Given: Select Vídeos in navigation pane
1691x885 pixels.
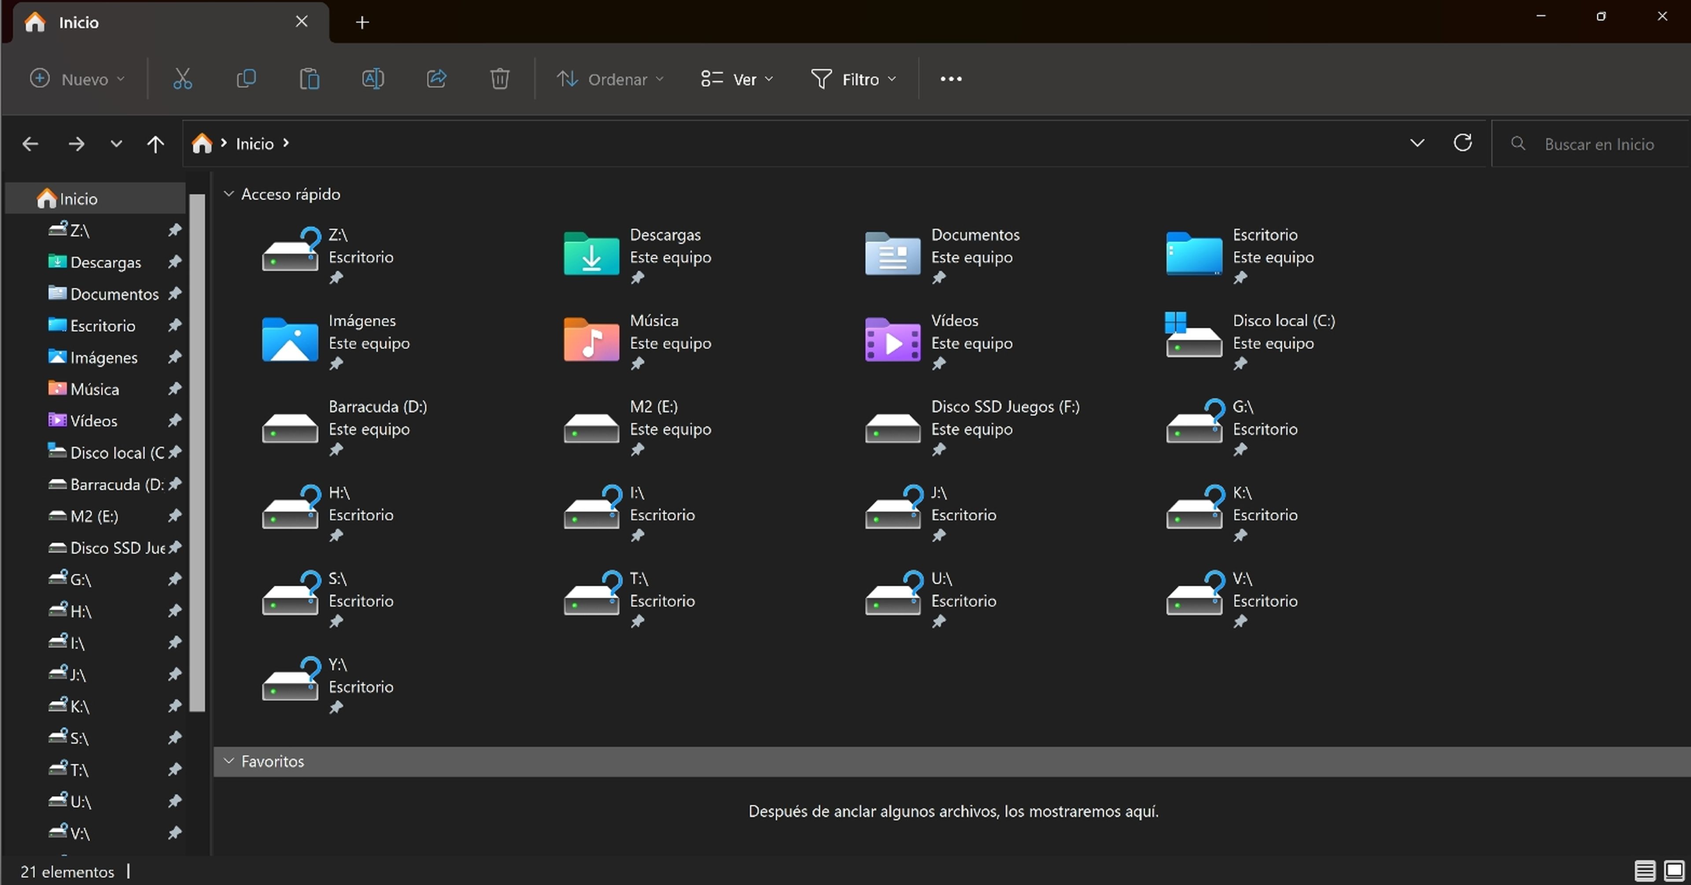Looking at the screenshot, I should pyautogui.click(x=95, y=420).
